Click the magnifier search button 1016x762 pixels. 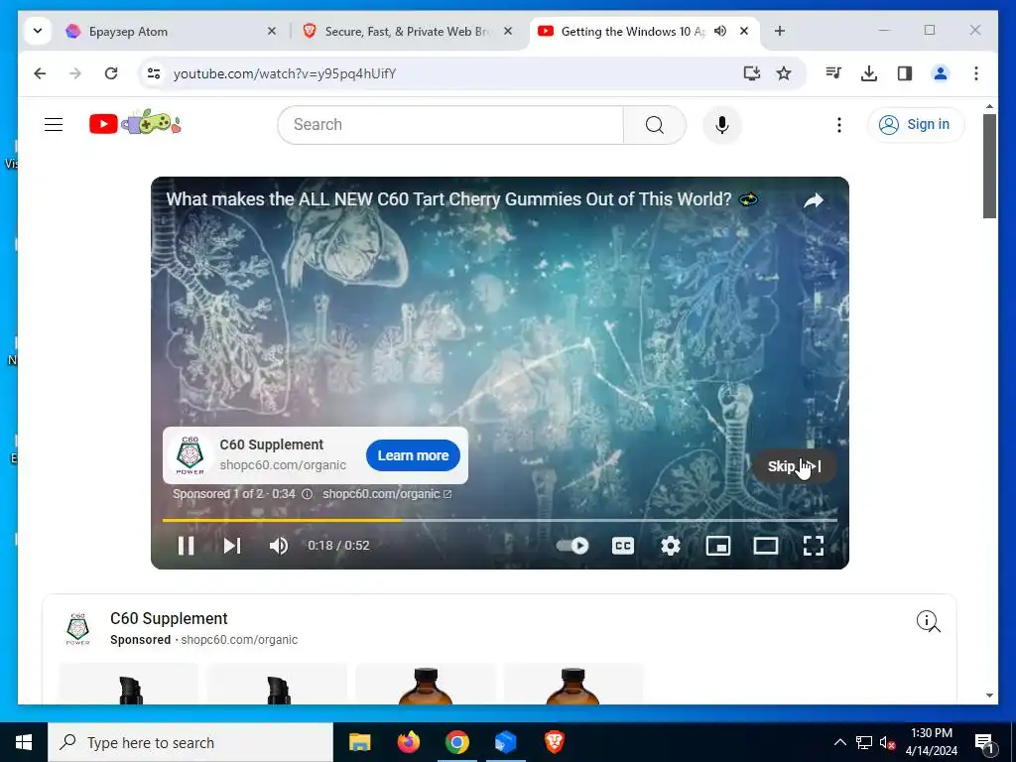pos(655,124)
